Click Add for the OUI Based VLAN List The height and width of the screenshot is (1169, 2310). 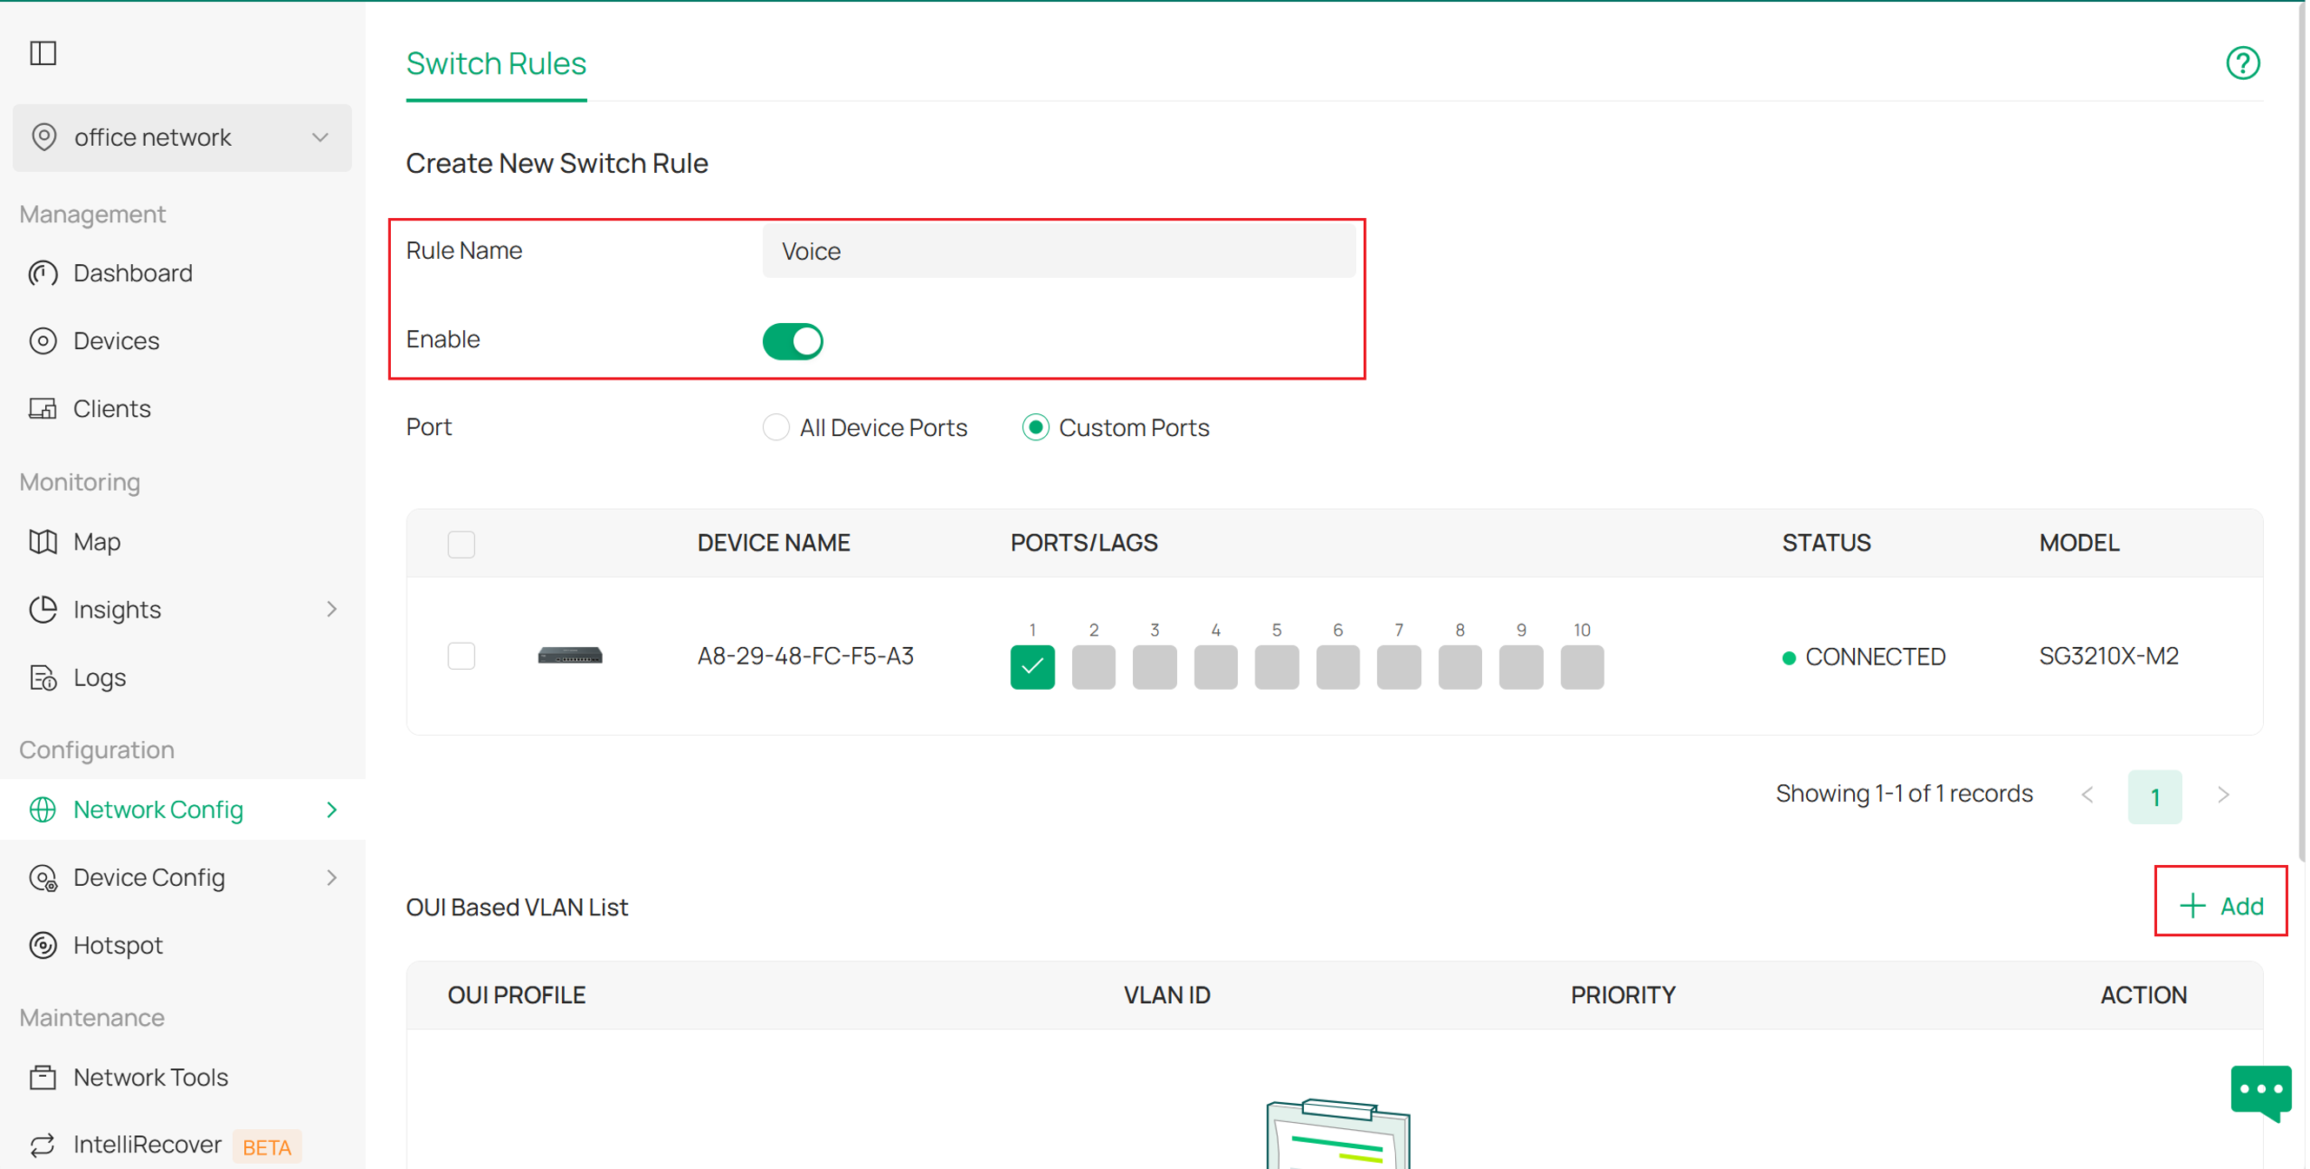click(2221, 906)
